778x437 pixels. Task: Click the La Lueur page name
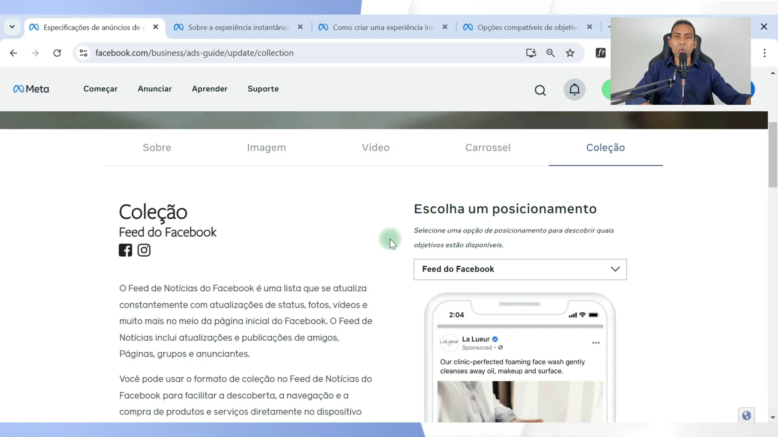[476, 339]
